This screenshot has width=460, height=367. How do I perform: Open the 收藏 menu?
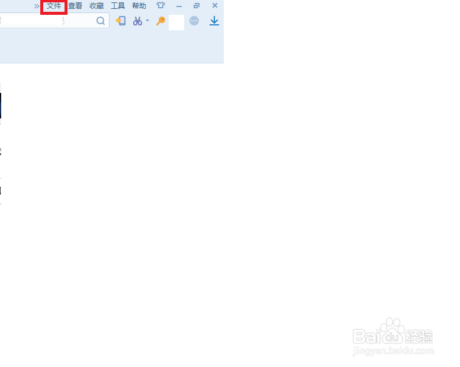click(x=96, y=6)
